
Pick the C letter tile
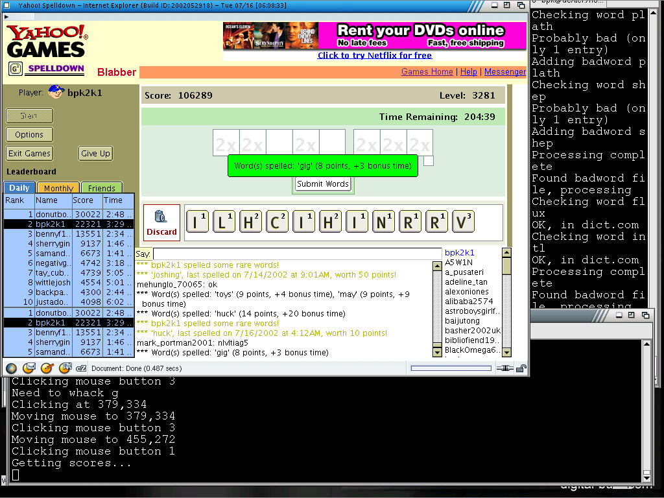click(277, 222)
